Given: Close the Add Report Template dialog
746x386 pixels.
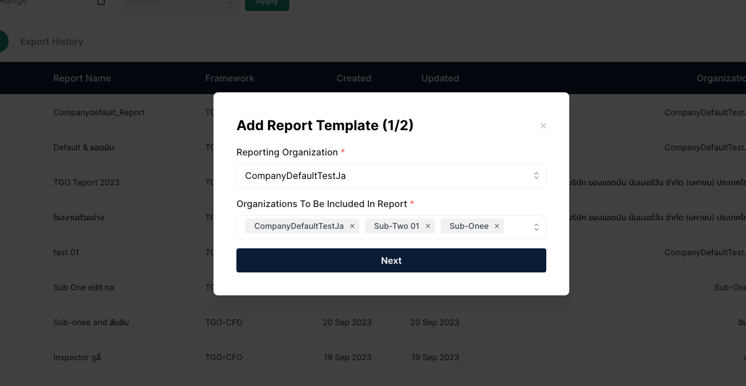Looking at the screenshot, I should click(543, 126).
